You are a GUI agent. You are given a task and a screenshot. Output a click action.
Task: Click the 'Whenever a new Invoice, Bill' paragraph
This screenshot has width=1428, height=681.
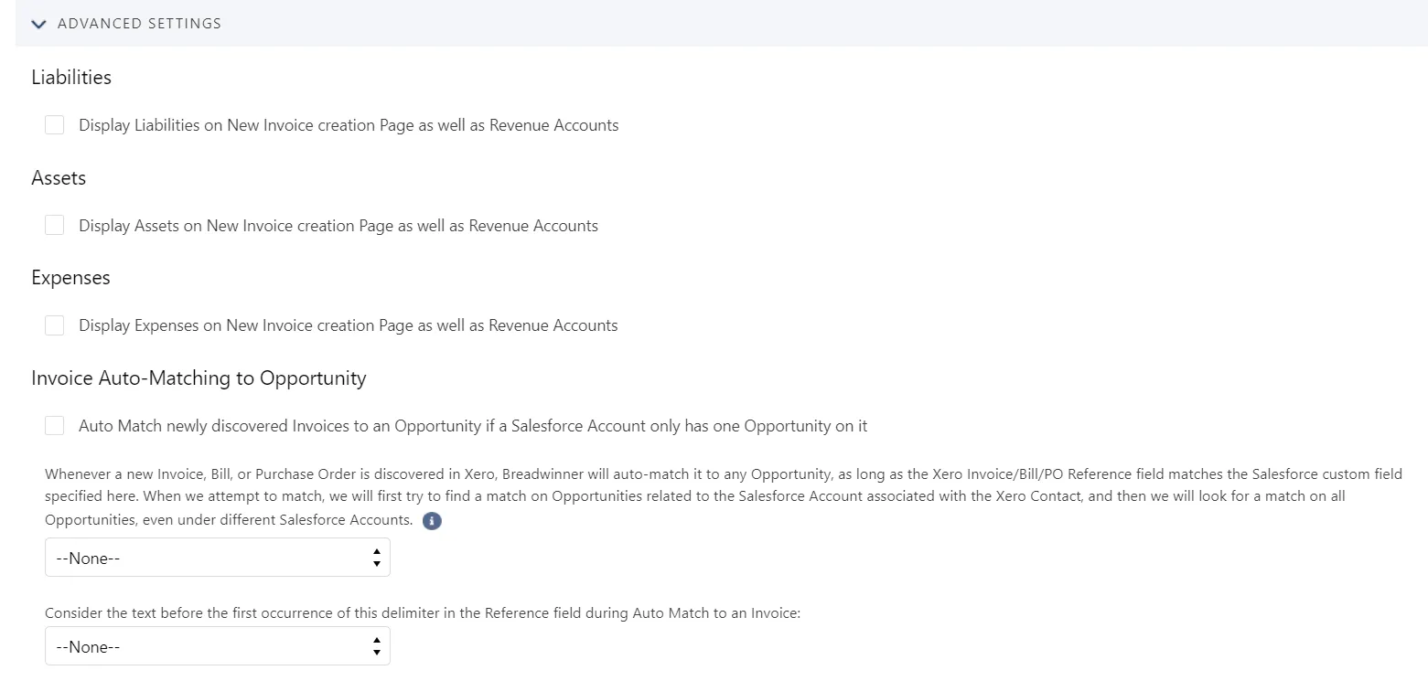coord(723,496)
